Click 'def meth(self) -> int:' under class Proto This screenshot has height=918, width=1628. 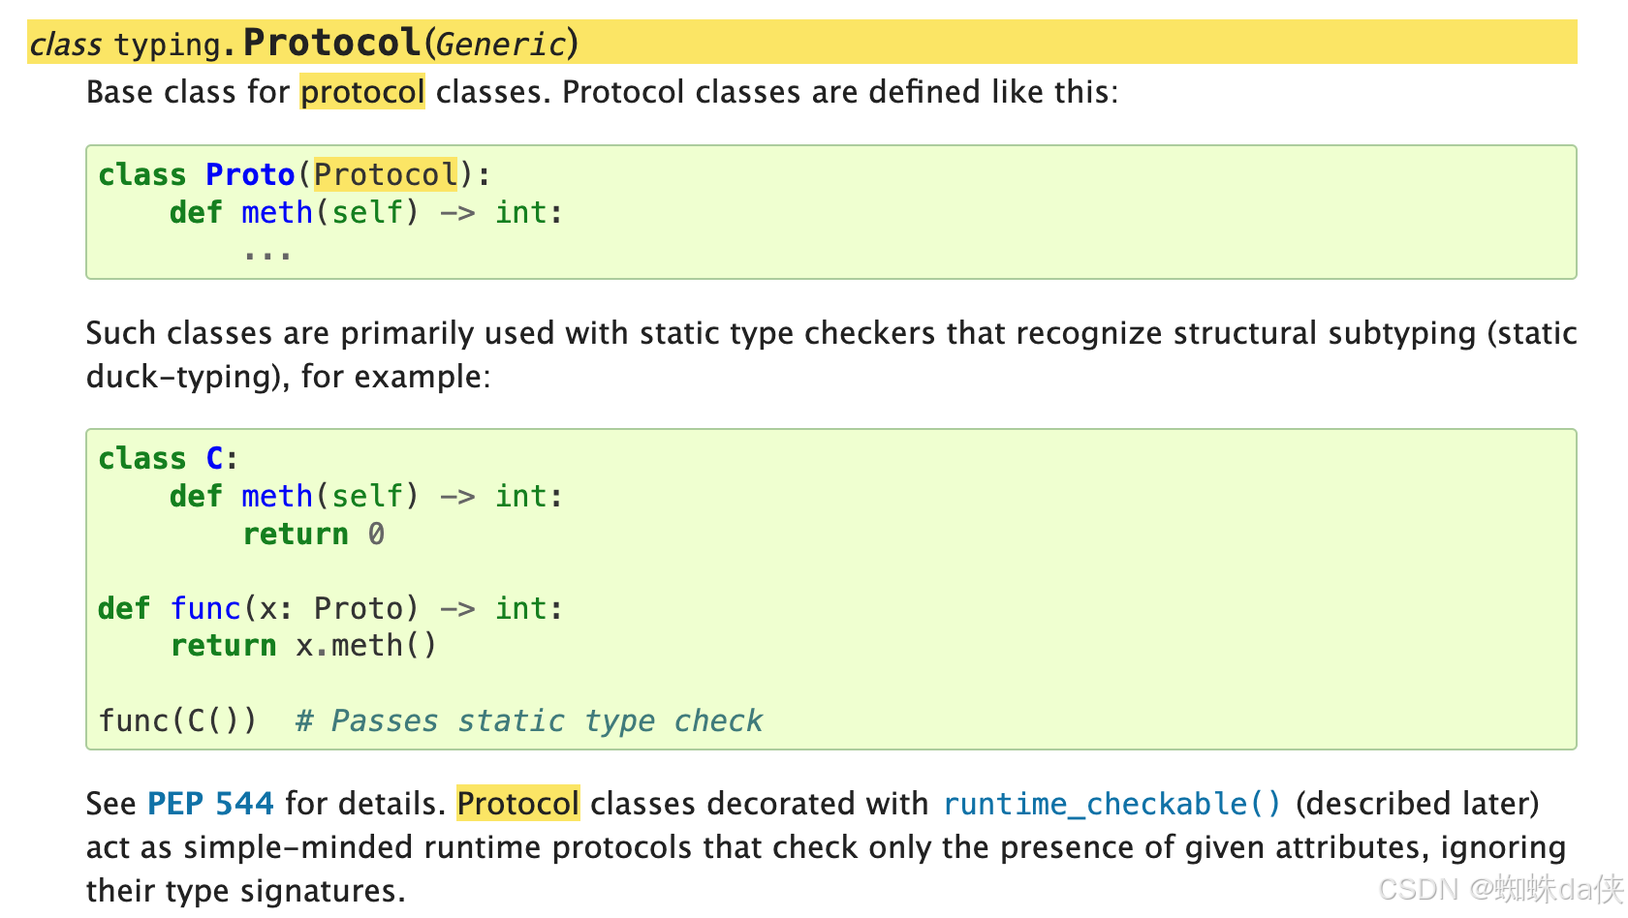(366, 212)
